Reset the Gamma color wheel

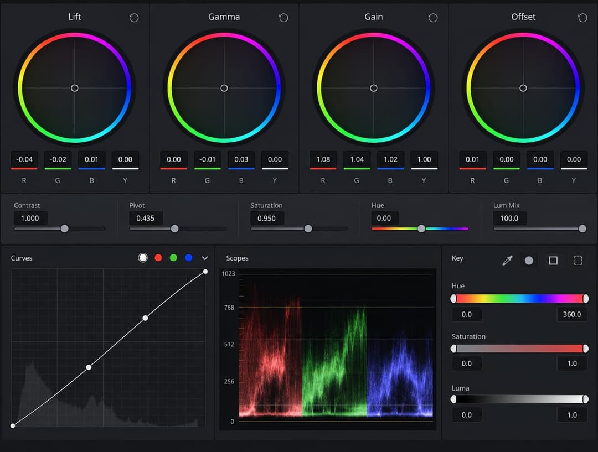[283, 18]
